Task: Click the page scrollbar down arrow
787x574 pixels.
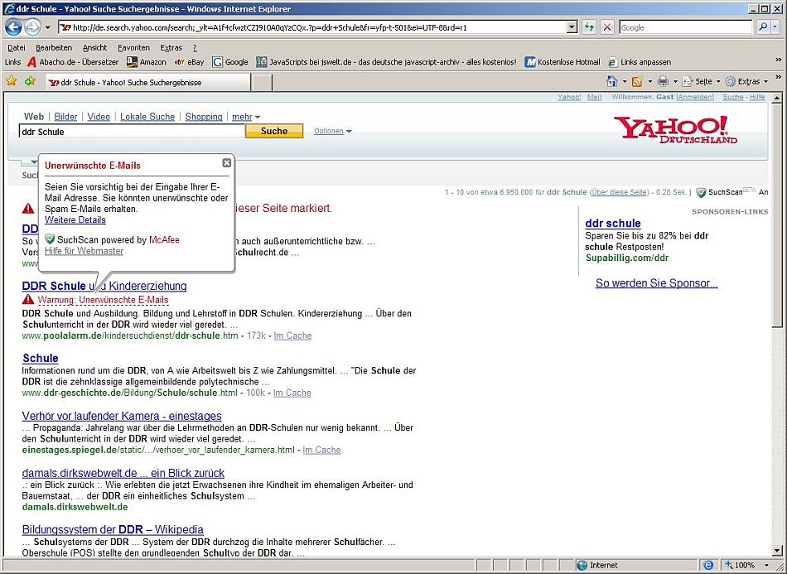Action: tap(776, 552)
